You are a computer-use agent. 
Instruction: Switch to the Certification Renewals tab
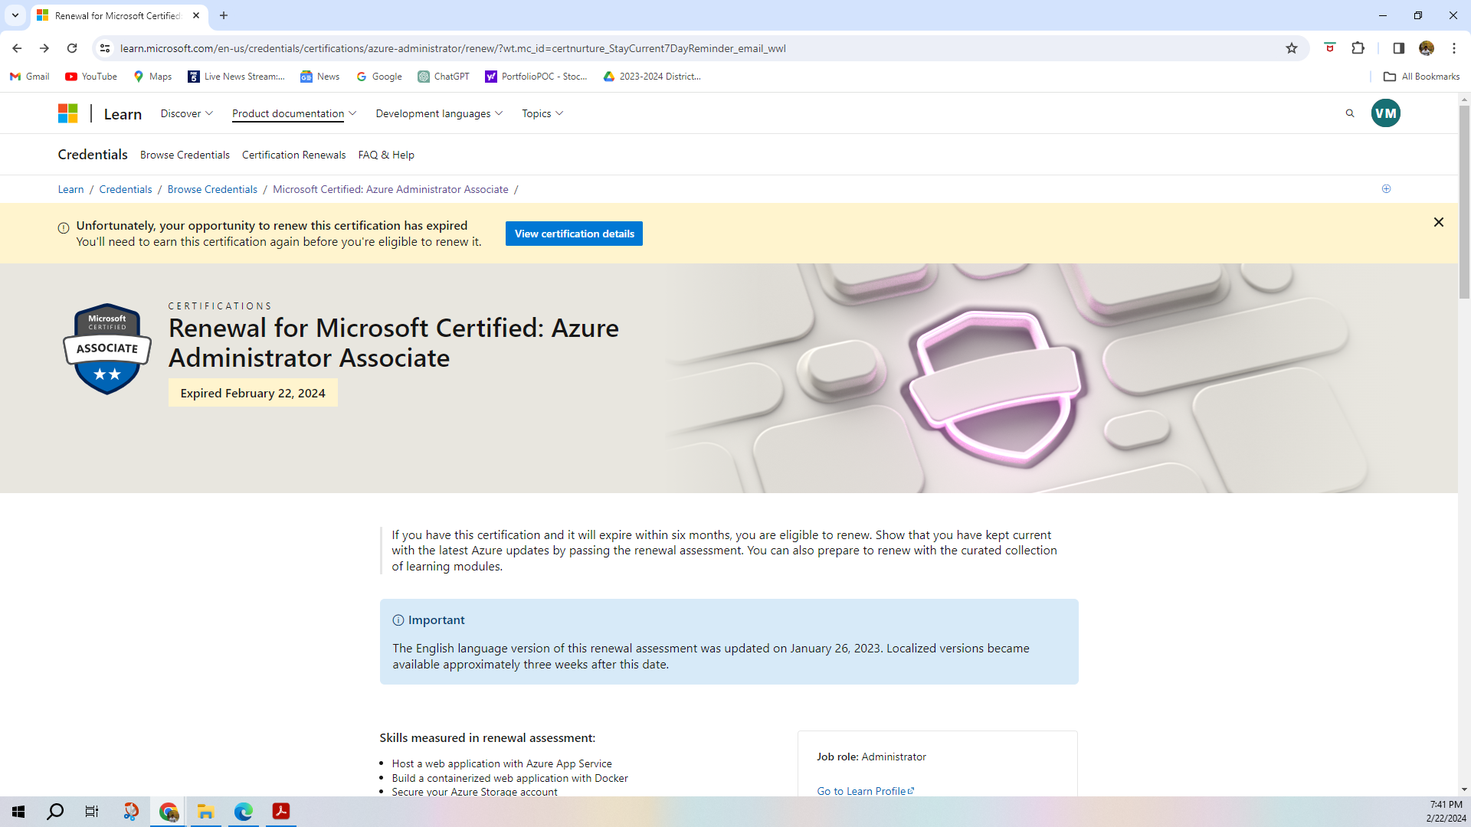pyautogui.click(x=293, y=154)
